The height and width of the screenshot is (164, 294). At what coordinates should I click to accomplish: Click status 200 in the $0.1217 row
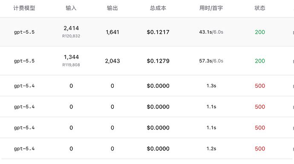(260, 32)
